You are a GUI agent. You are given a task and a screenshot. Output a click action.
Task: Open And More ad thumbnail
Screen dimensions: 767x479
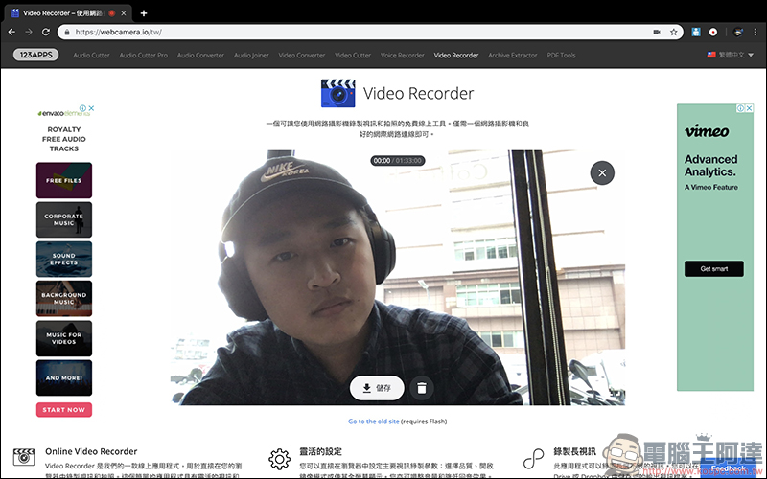64,377
